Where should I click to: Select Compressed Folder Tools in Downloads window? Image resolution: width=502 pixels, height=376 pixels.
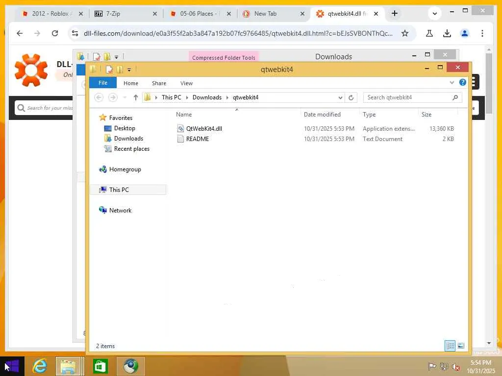pyautogui.click(x=224, y=57)
